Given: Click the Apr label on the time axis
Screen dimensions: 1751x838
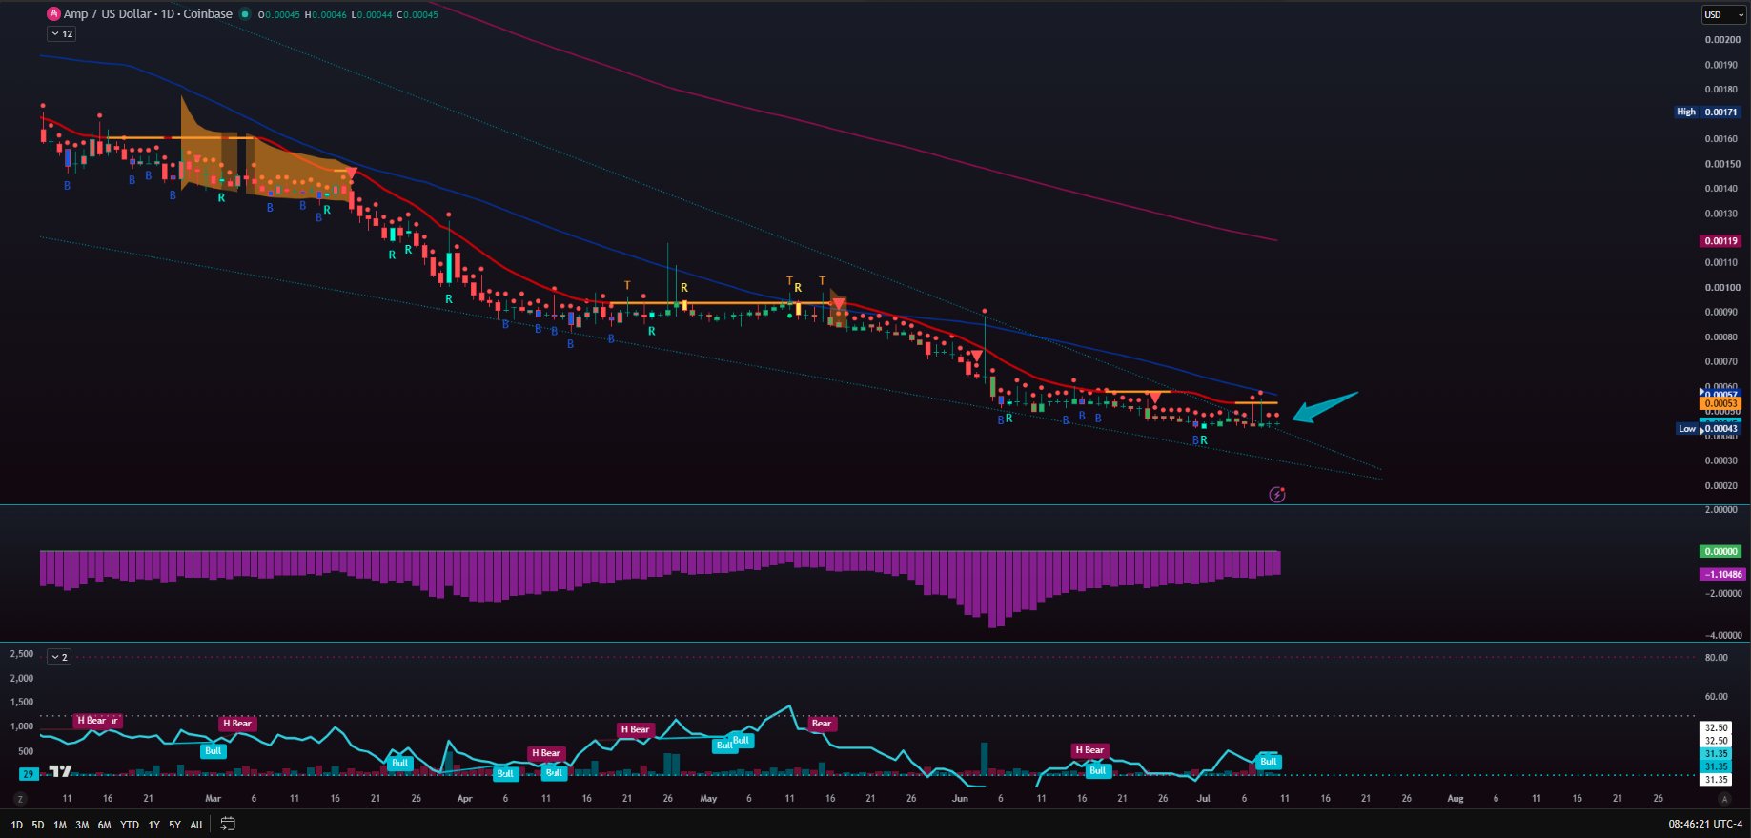Looking at the screenshot, I should point(464,799).
